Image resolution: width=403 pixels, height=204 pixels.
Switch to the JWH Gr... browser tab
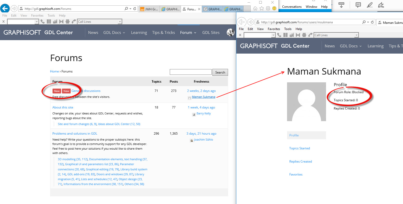149,9
